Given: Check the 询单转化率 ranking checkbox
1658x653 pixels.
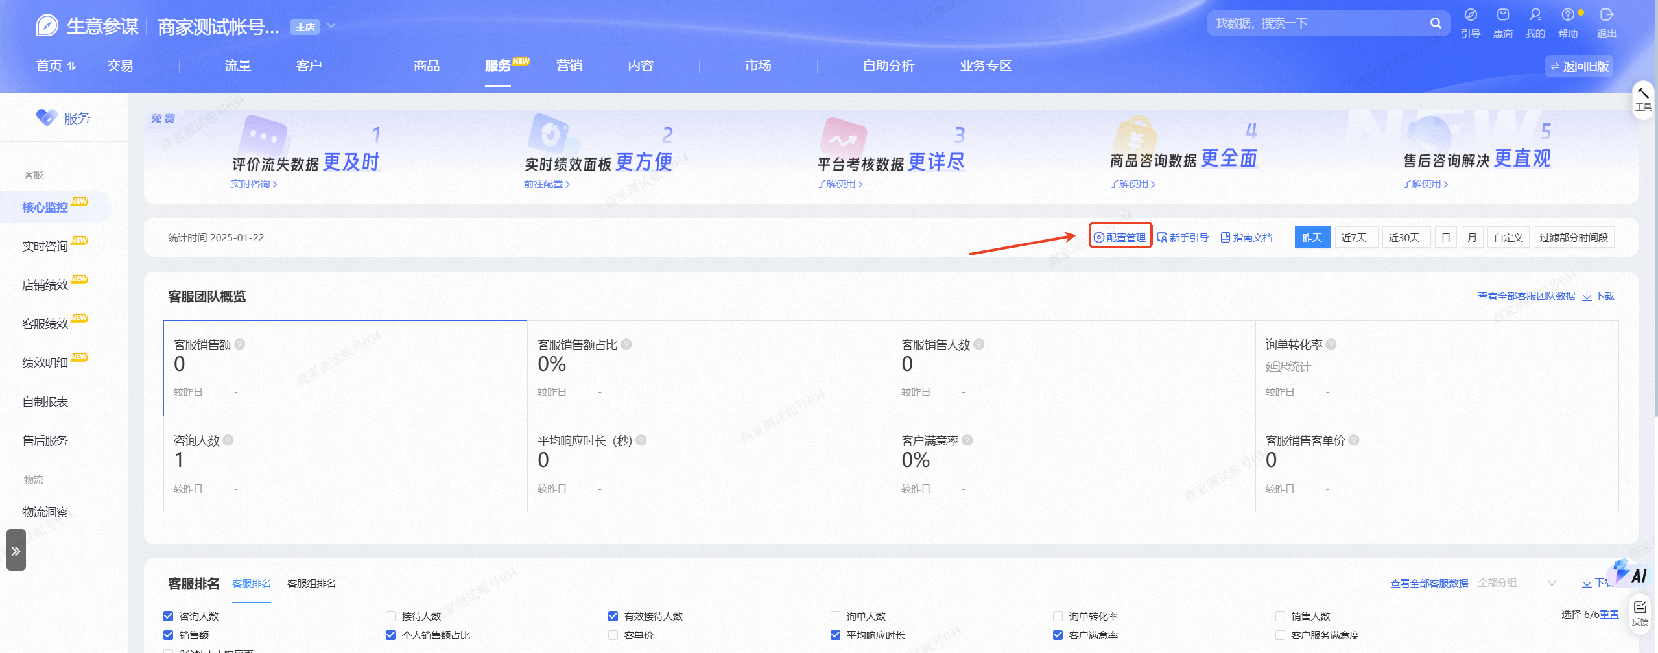Looking at the screenshot, I should click(x=1058, y=616).
